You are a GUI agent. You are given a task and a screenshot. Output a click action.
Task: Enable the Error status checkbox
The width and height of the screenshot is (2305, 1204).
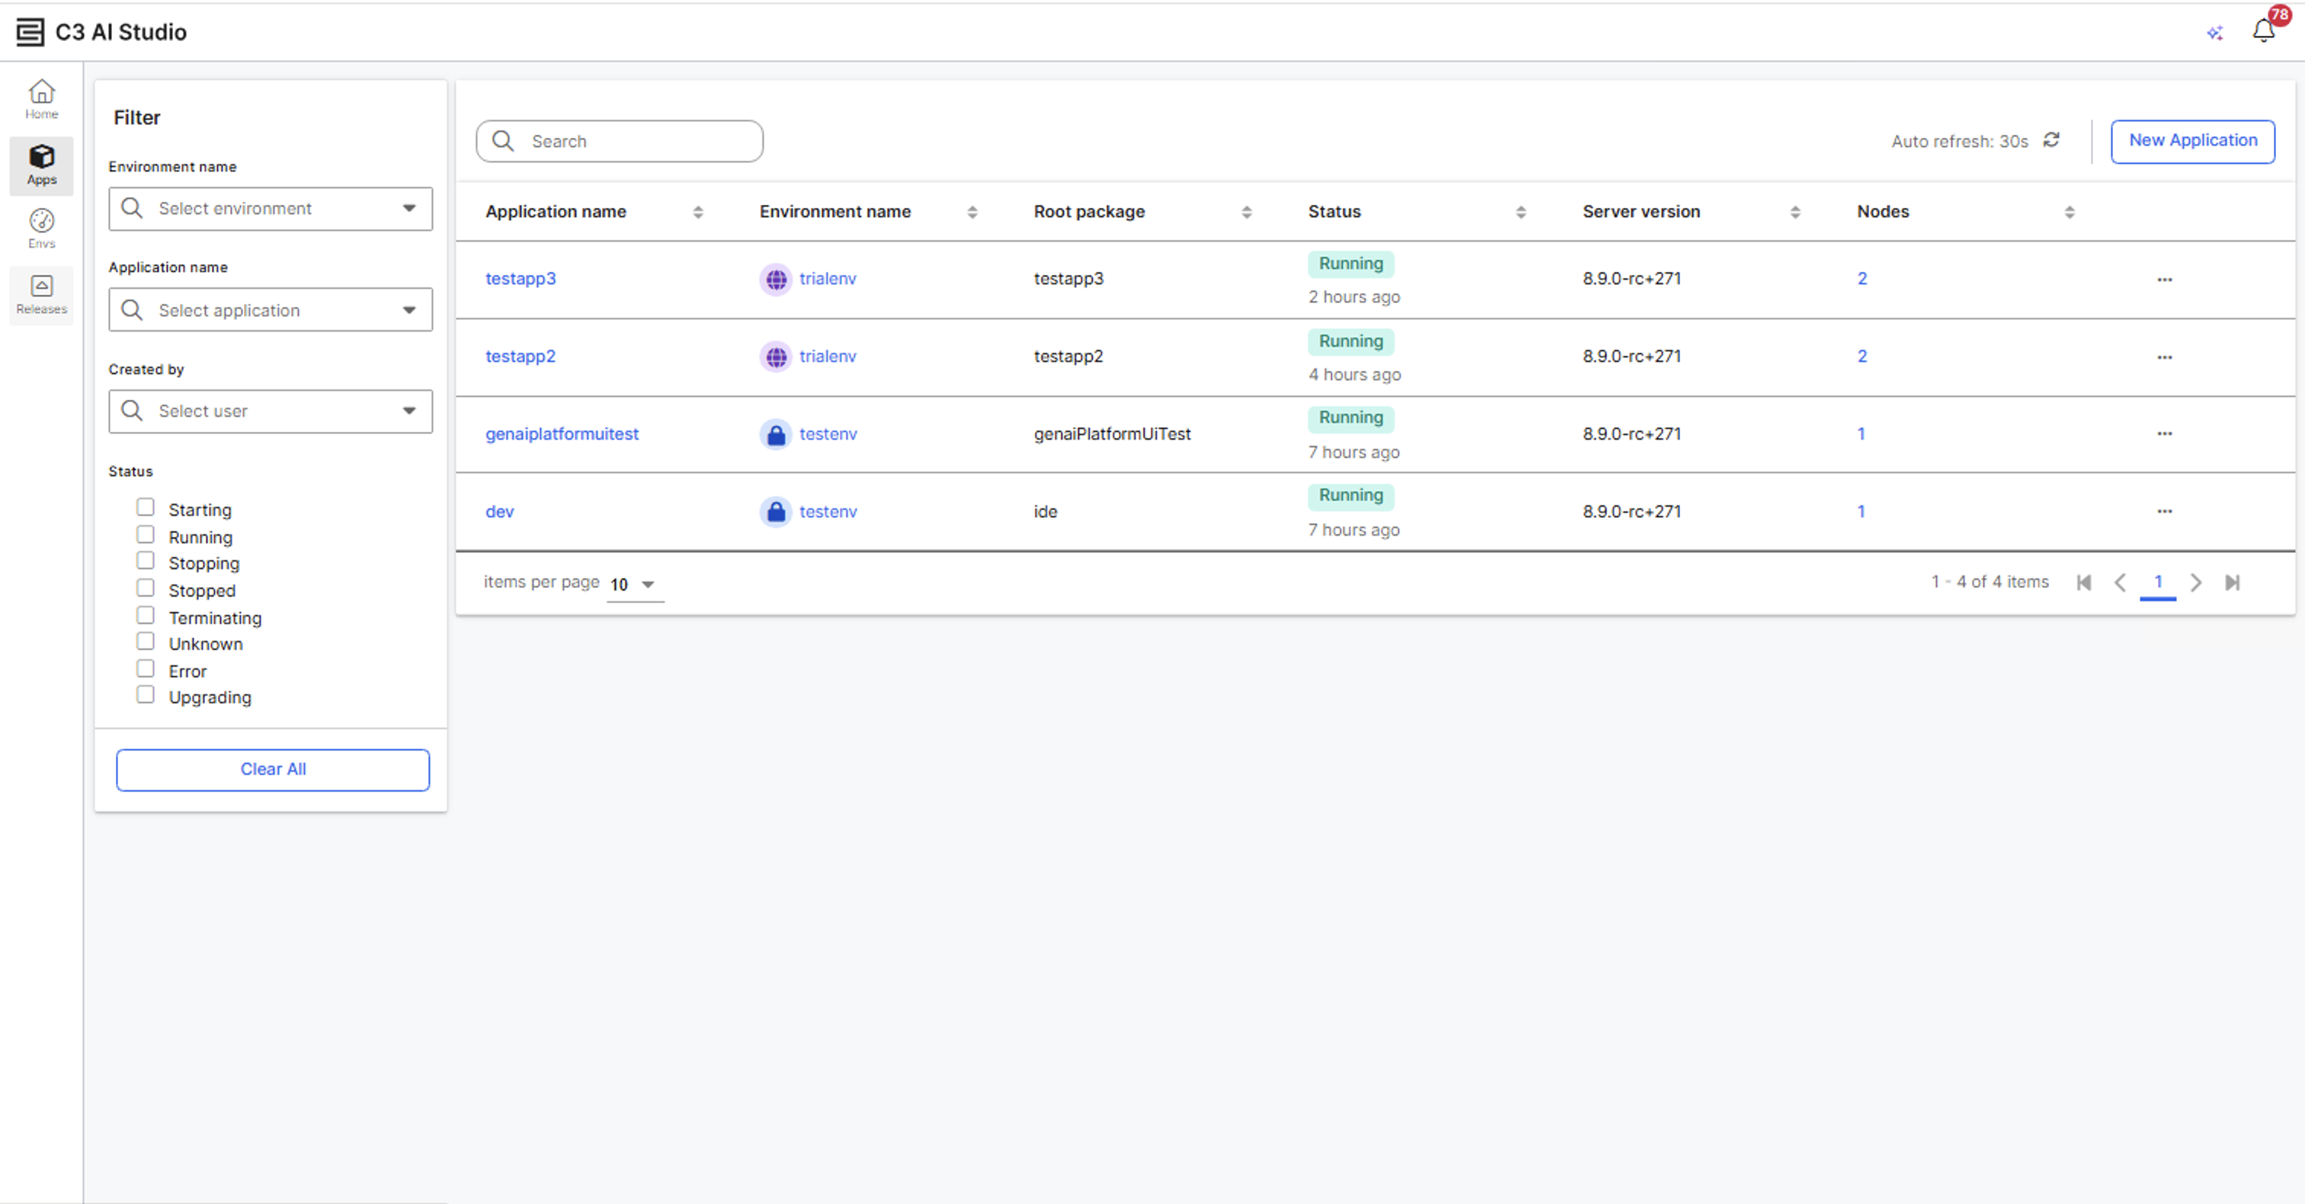pyautogui.click(x=145, y=669)
